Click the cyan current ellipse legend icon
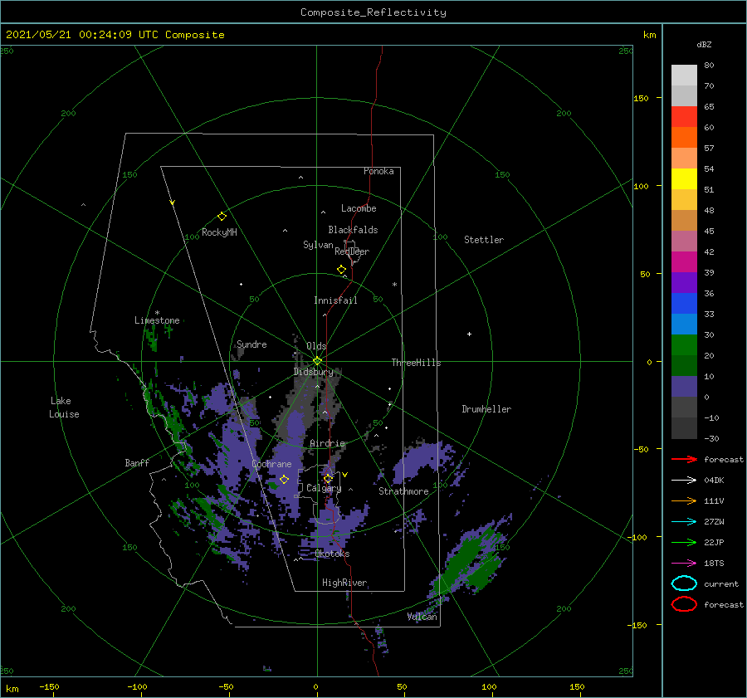The image size is (747, 698). [684, 583]
